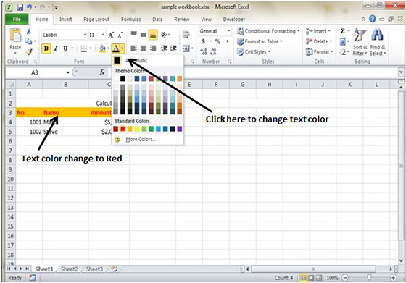Open Find & Select binoculars tool
This screenshot has width=406, height=283.
378,42
